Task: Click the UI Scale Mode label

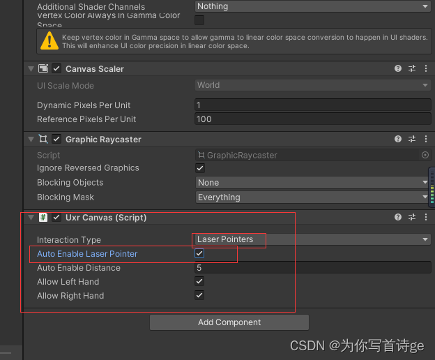Action: point(66,86)
